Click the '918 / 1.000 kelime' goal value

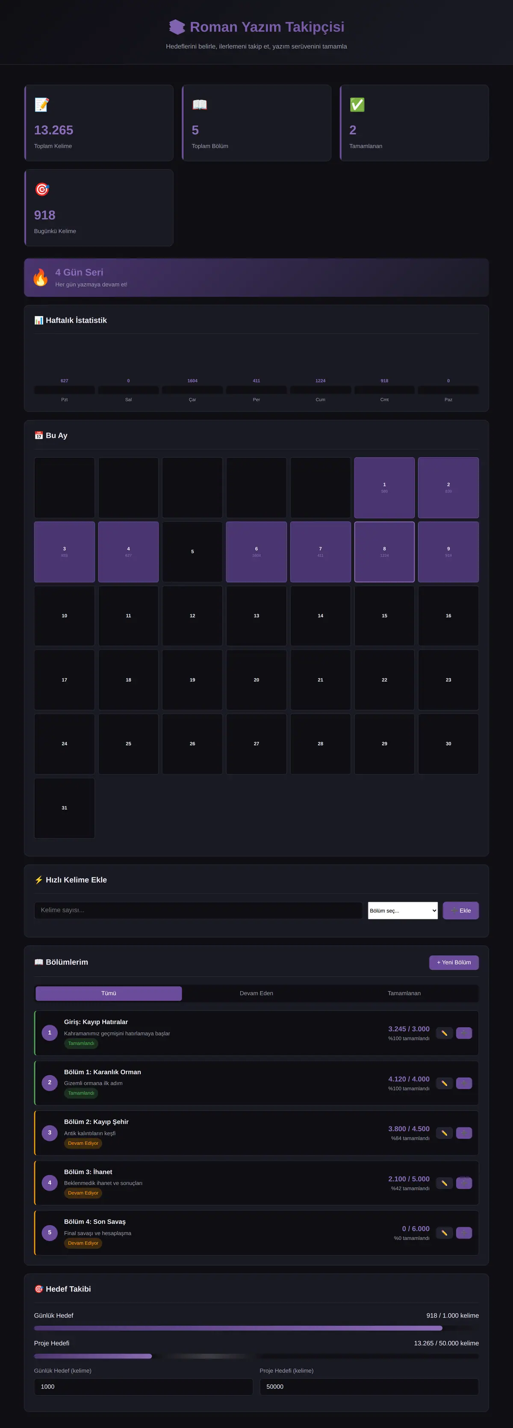click(453, 1315)
